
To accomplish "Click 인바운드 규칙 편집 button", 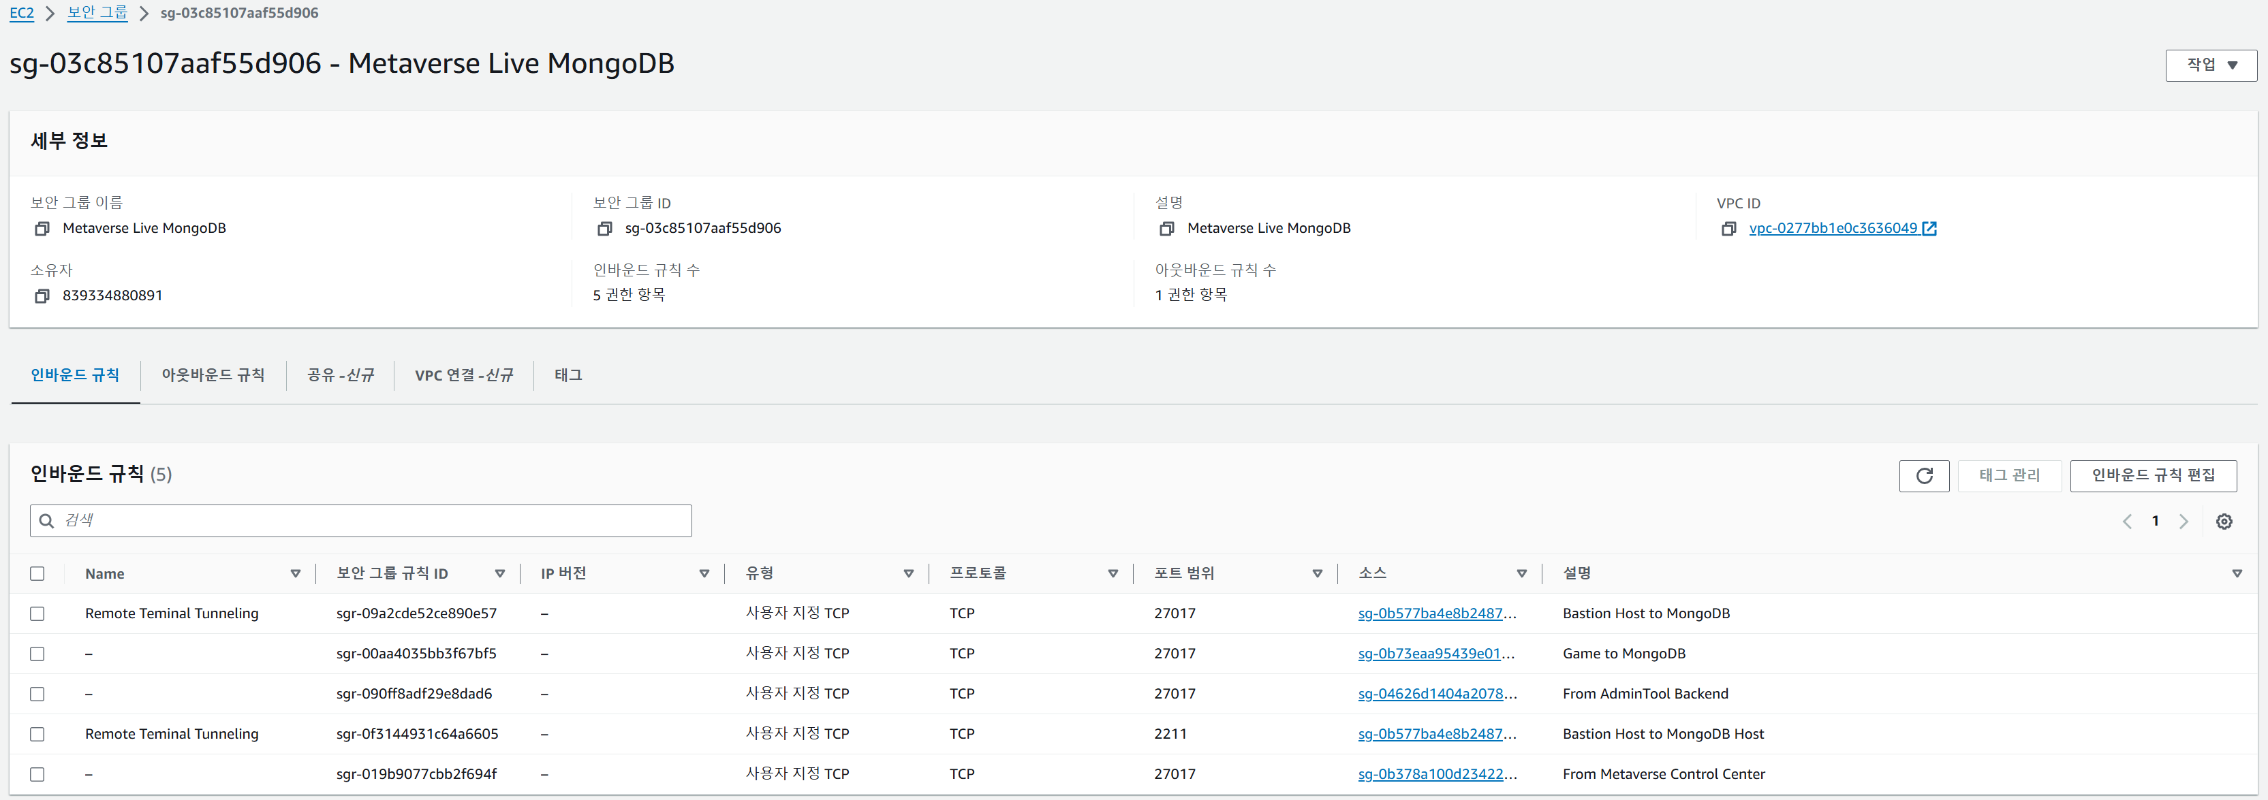I will [2153, 475].
